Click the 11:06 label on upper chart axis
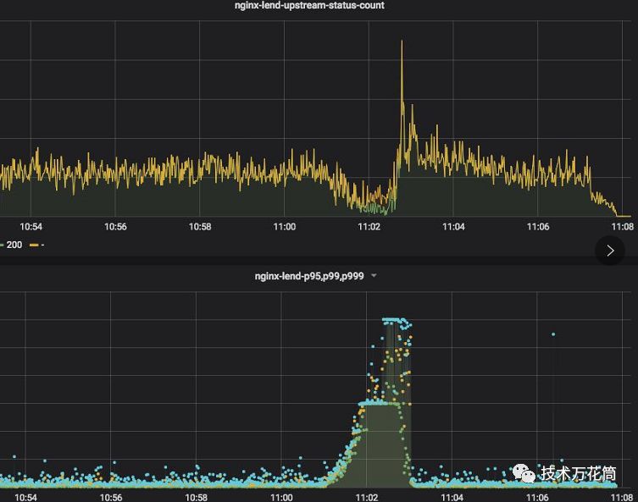Image resolution: width=638 pixels, height=502 pixels. pyautogui.click(x=538, y=226)
